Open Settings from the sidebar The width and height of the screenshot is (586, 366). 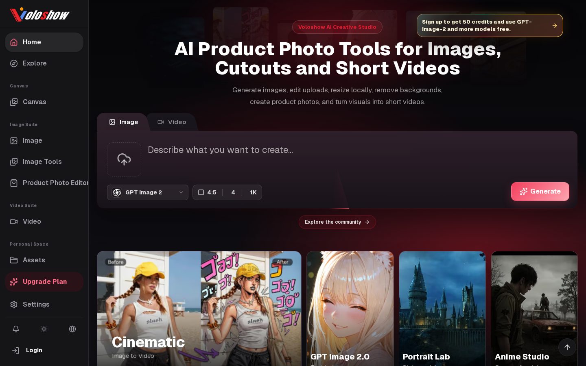44,305
